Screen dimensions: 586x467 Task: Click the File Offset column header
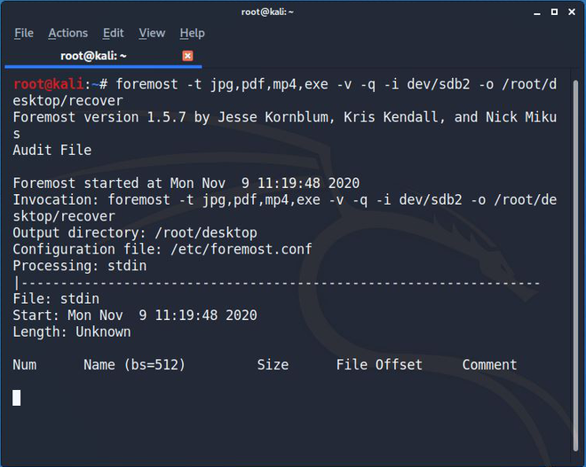click(x=379, y=364)
